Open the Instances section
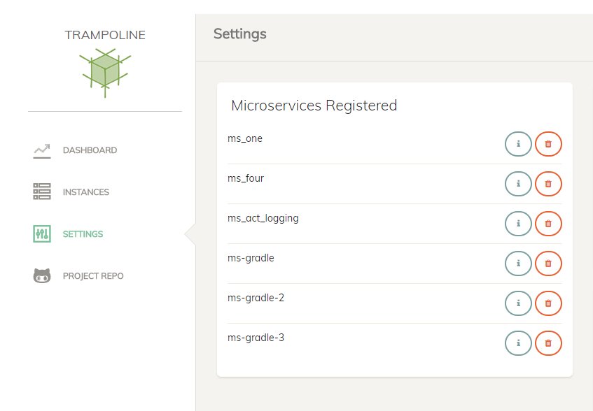This screenshot has width=593, height=411. (x=86, y=192)
